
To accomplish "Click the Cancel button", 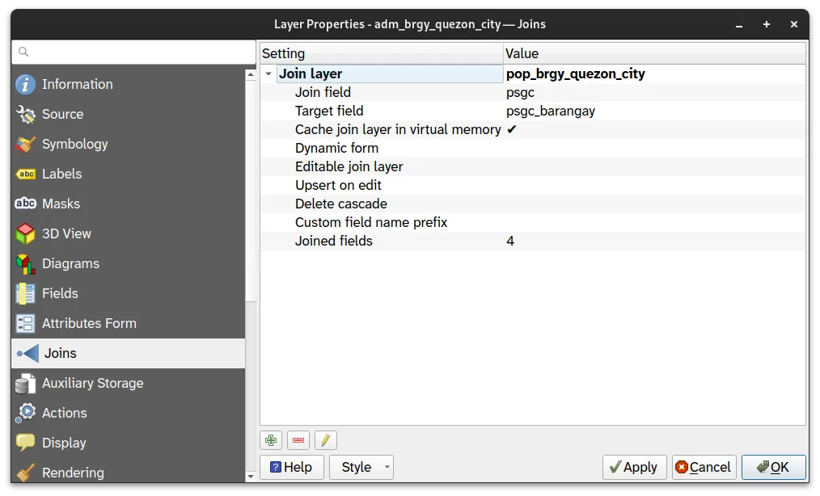I will point(703,467).
